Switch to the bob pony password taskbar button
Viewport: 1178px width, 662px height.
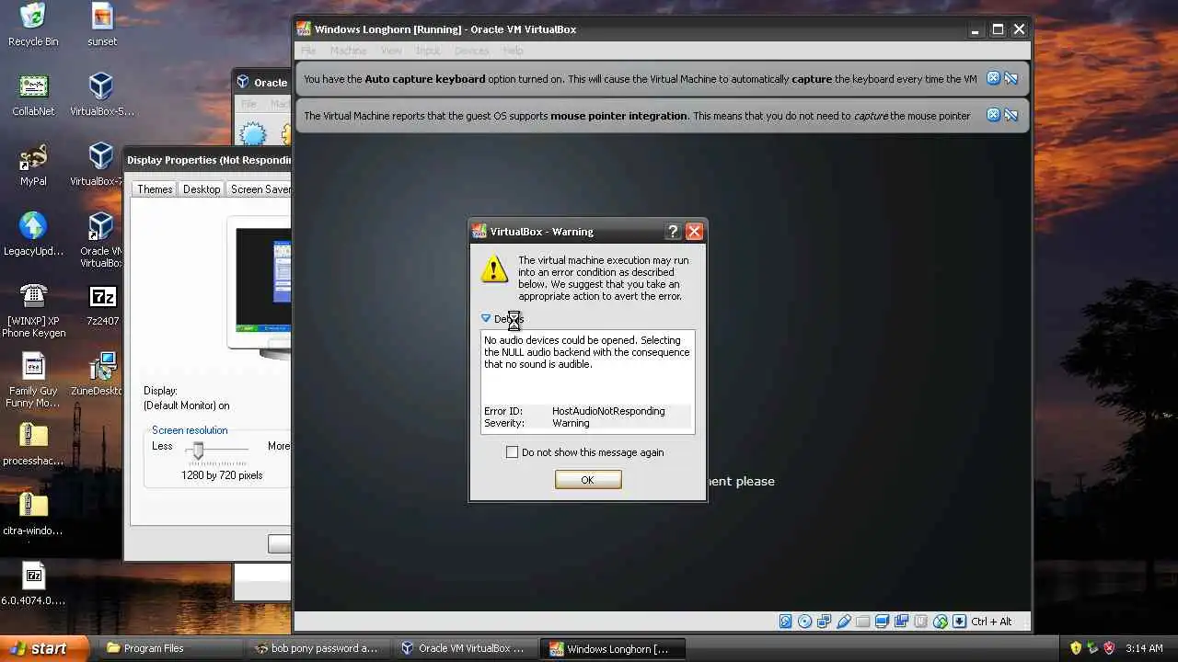(x=319, y=648)
